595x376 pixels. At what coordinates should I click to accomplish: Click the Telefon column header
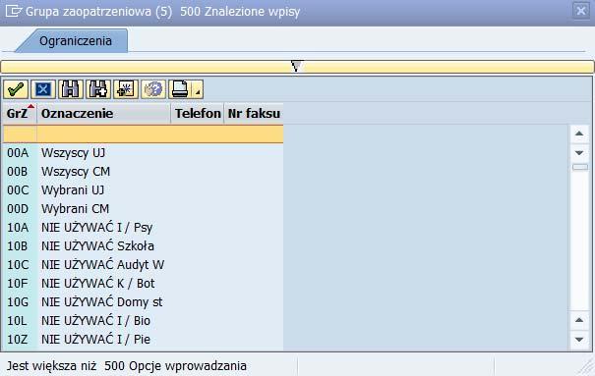[198, 113]
